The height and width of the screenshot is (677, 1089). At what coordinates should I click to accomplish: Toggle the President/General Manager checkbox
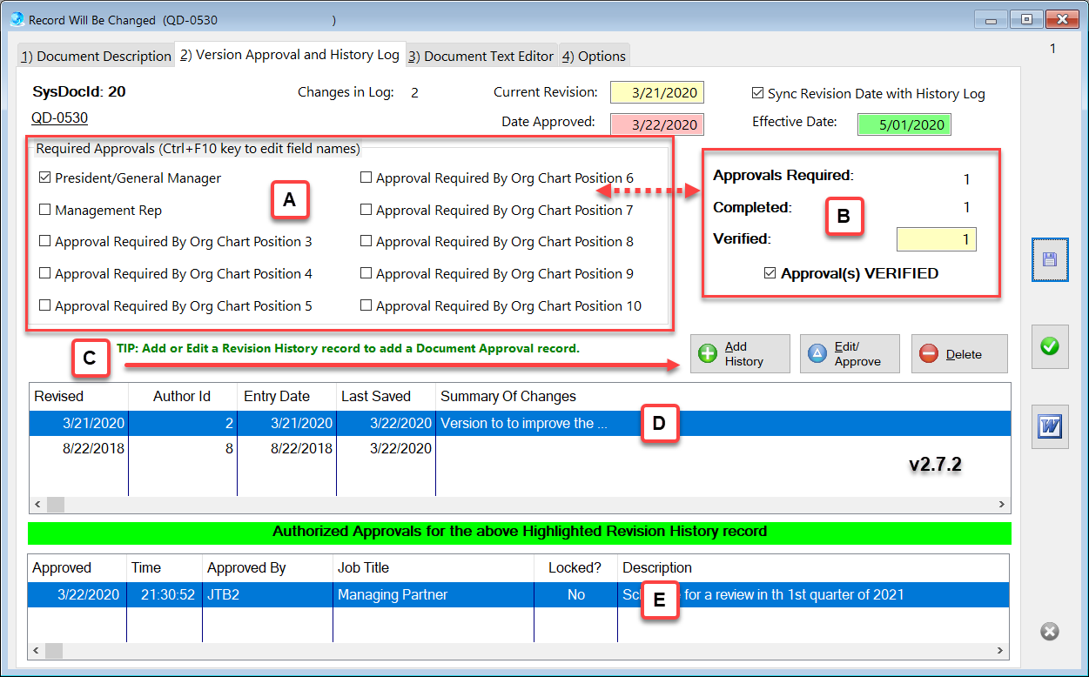pos(45,178)
